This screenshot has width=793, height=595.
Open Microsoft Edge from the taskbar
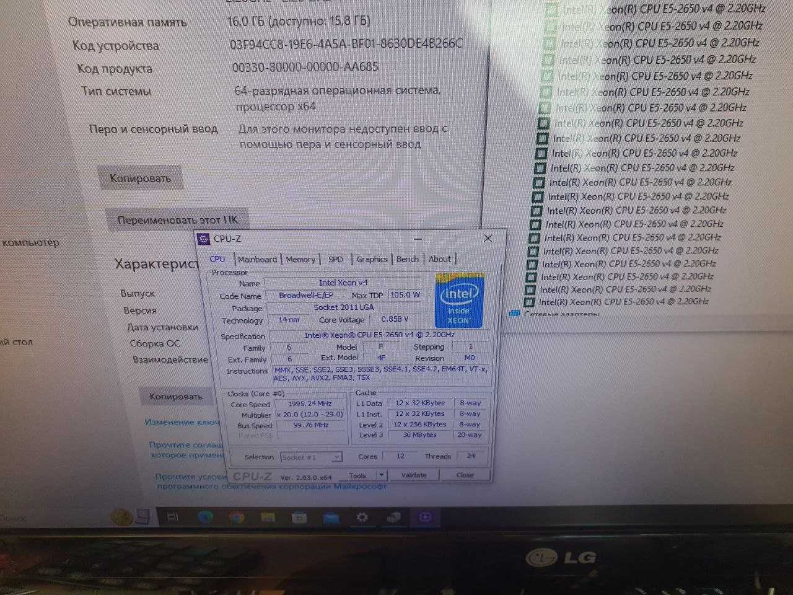[x=206, y=516]
